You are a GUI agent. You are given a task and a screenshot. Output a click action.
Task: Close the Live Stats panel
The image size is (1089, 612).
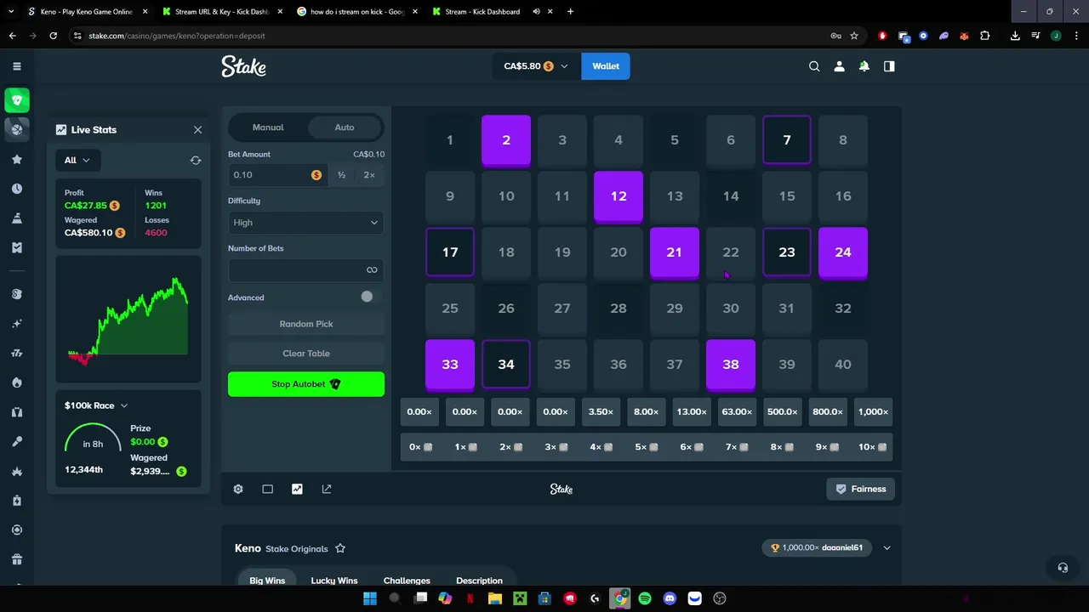[x=197, y=130]
